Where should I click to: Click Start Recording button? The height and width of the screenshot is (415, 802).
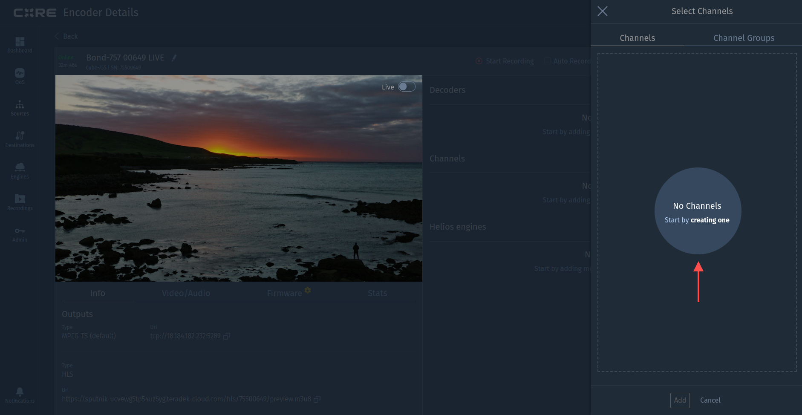[505, 61]
